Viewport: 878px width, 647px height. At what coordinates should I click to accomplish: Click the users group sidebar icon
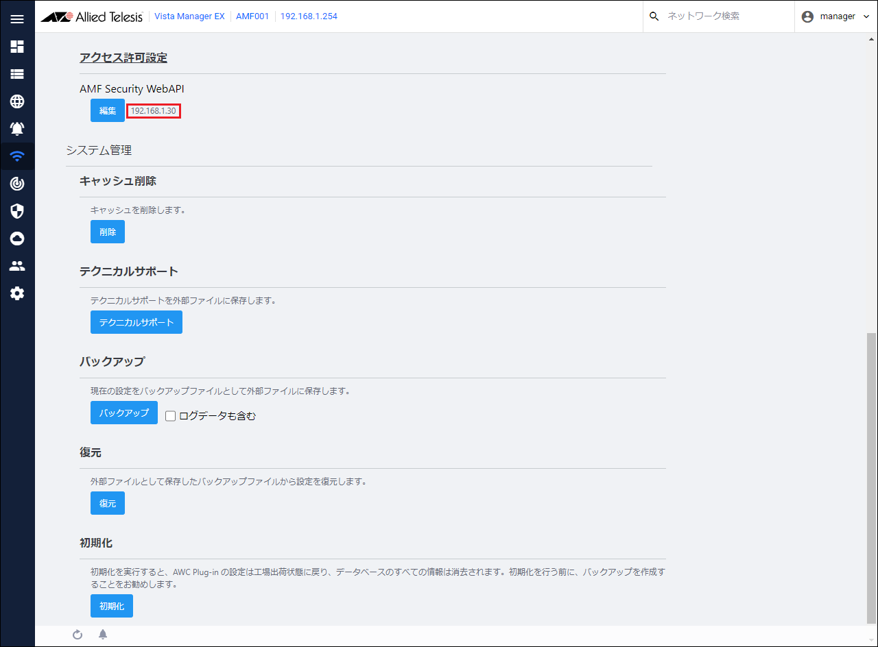(17, 266)
